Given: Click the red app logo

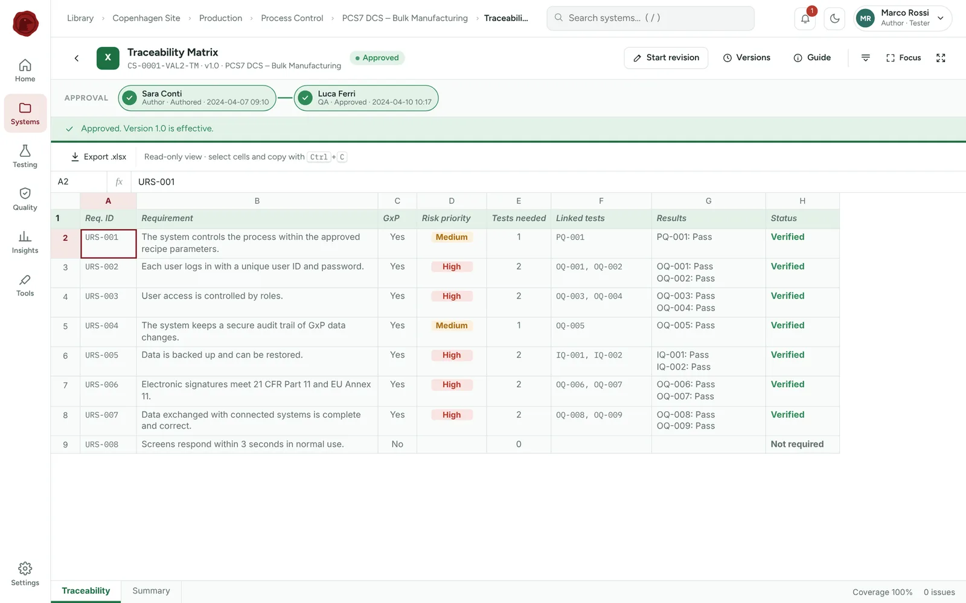Looking at the screenshot, I should (x=25, y=24).
